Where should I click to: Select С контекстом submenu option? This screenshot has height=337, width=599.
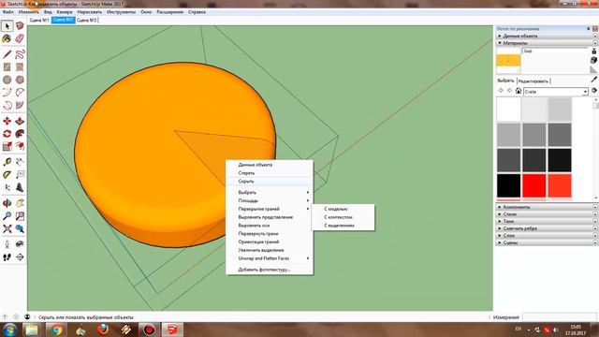[x=343, y=217]
